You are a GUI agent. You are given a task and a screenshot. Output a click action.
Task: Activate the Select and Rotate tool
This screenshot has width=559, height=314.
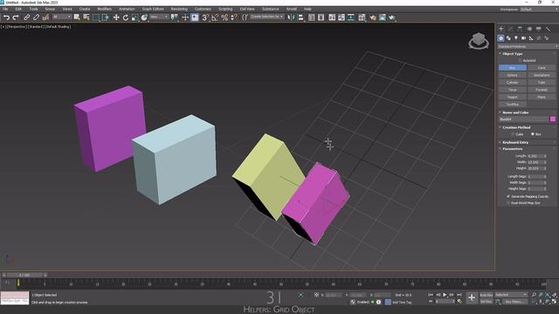coord(126,17)
